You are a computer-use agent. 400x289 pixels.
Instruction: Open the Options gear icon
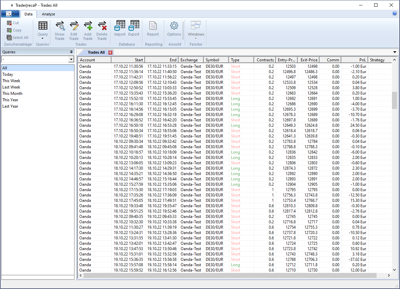[174, 25]
